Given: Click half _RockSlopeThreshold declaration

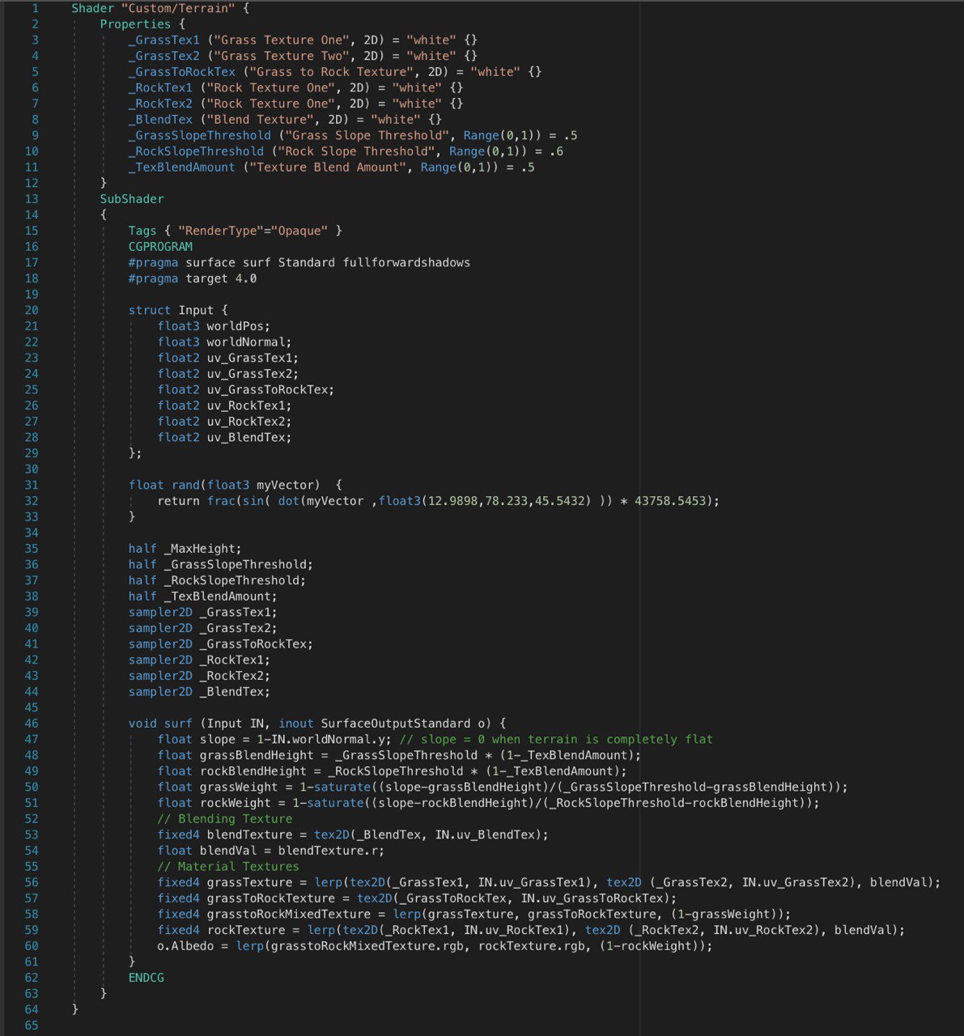Looking at the screenshot, I should (x=217, y=580).
